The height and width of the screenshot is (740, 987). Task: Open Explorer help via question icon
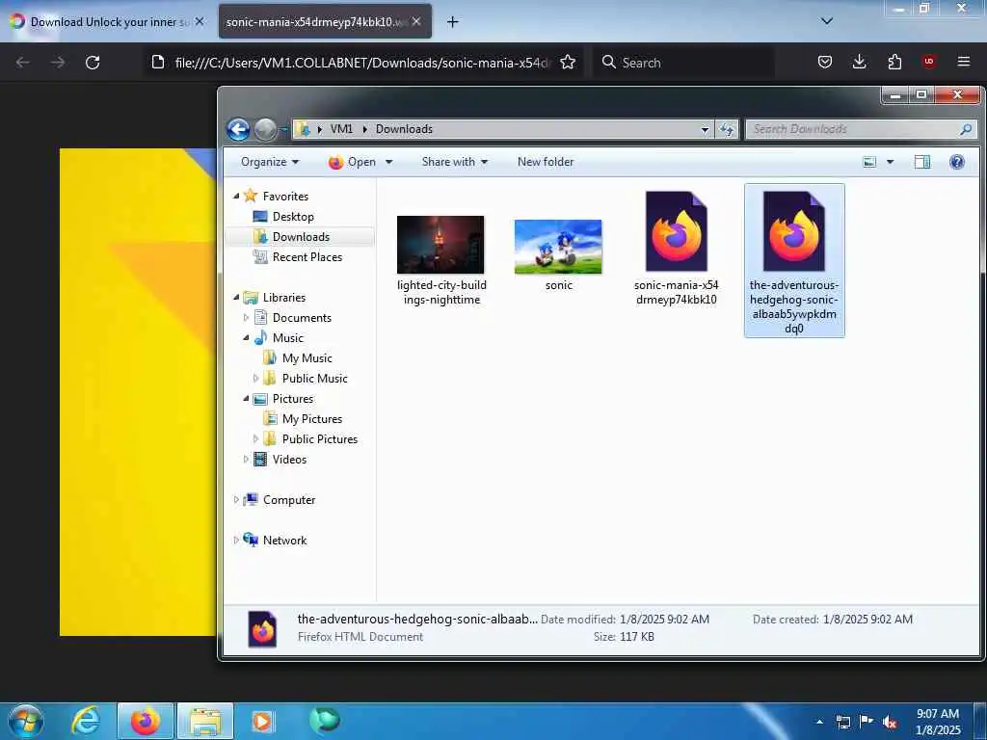click(957, 162)
